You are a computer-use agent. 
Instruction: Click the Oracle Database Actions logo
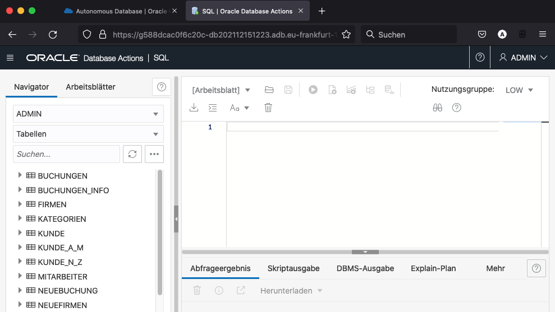(85, 58)
